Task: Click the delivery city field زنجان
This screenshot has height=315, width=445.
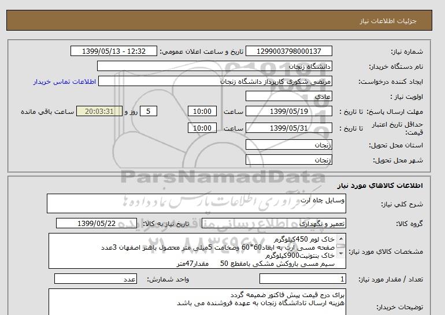Action: 288,160
